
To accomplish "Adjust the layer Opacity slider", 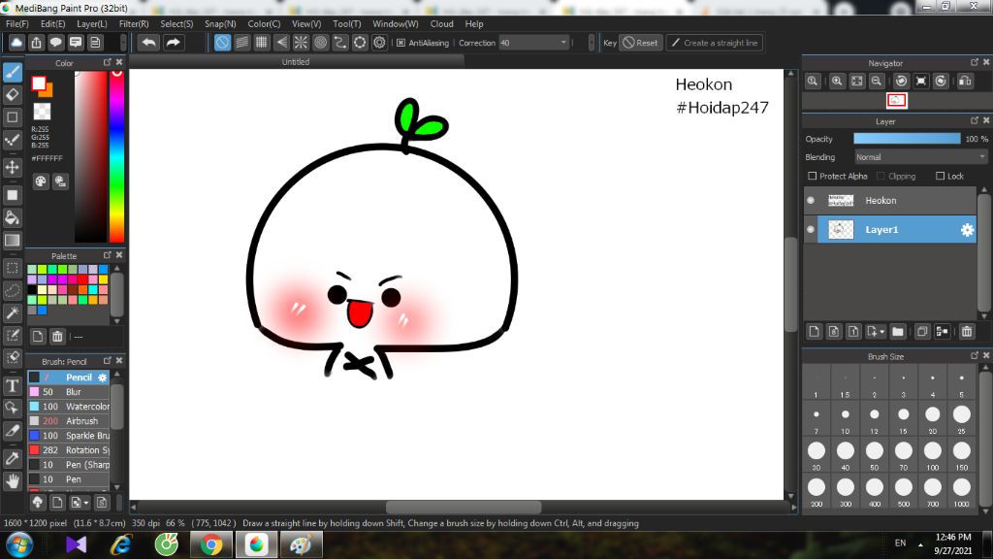I will (x=907, y=139).
